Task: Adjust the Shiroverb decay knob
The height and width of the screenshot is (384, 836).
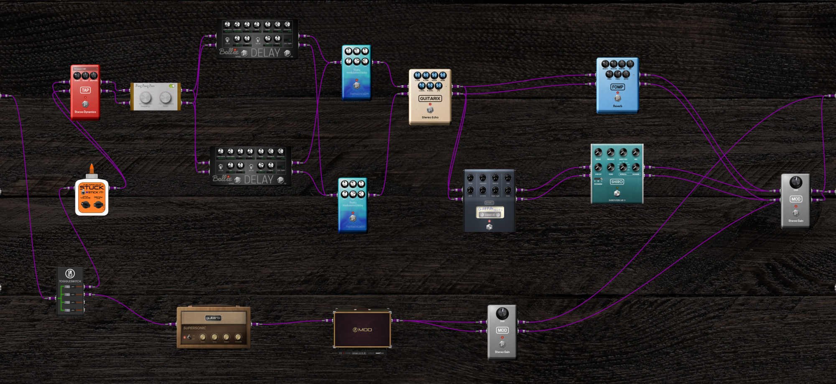Action: coord(598,152)
